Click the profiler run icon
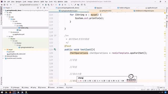Viewport: 168px width, 94px height. pos(52,5)
